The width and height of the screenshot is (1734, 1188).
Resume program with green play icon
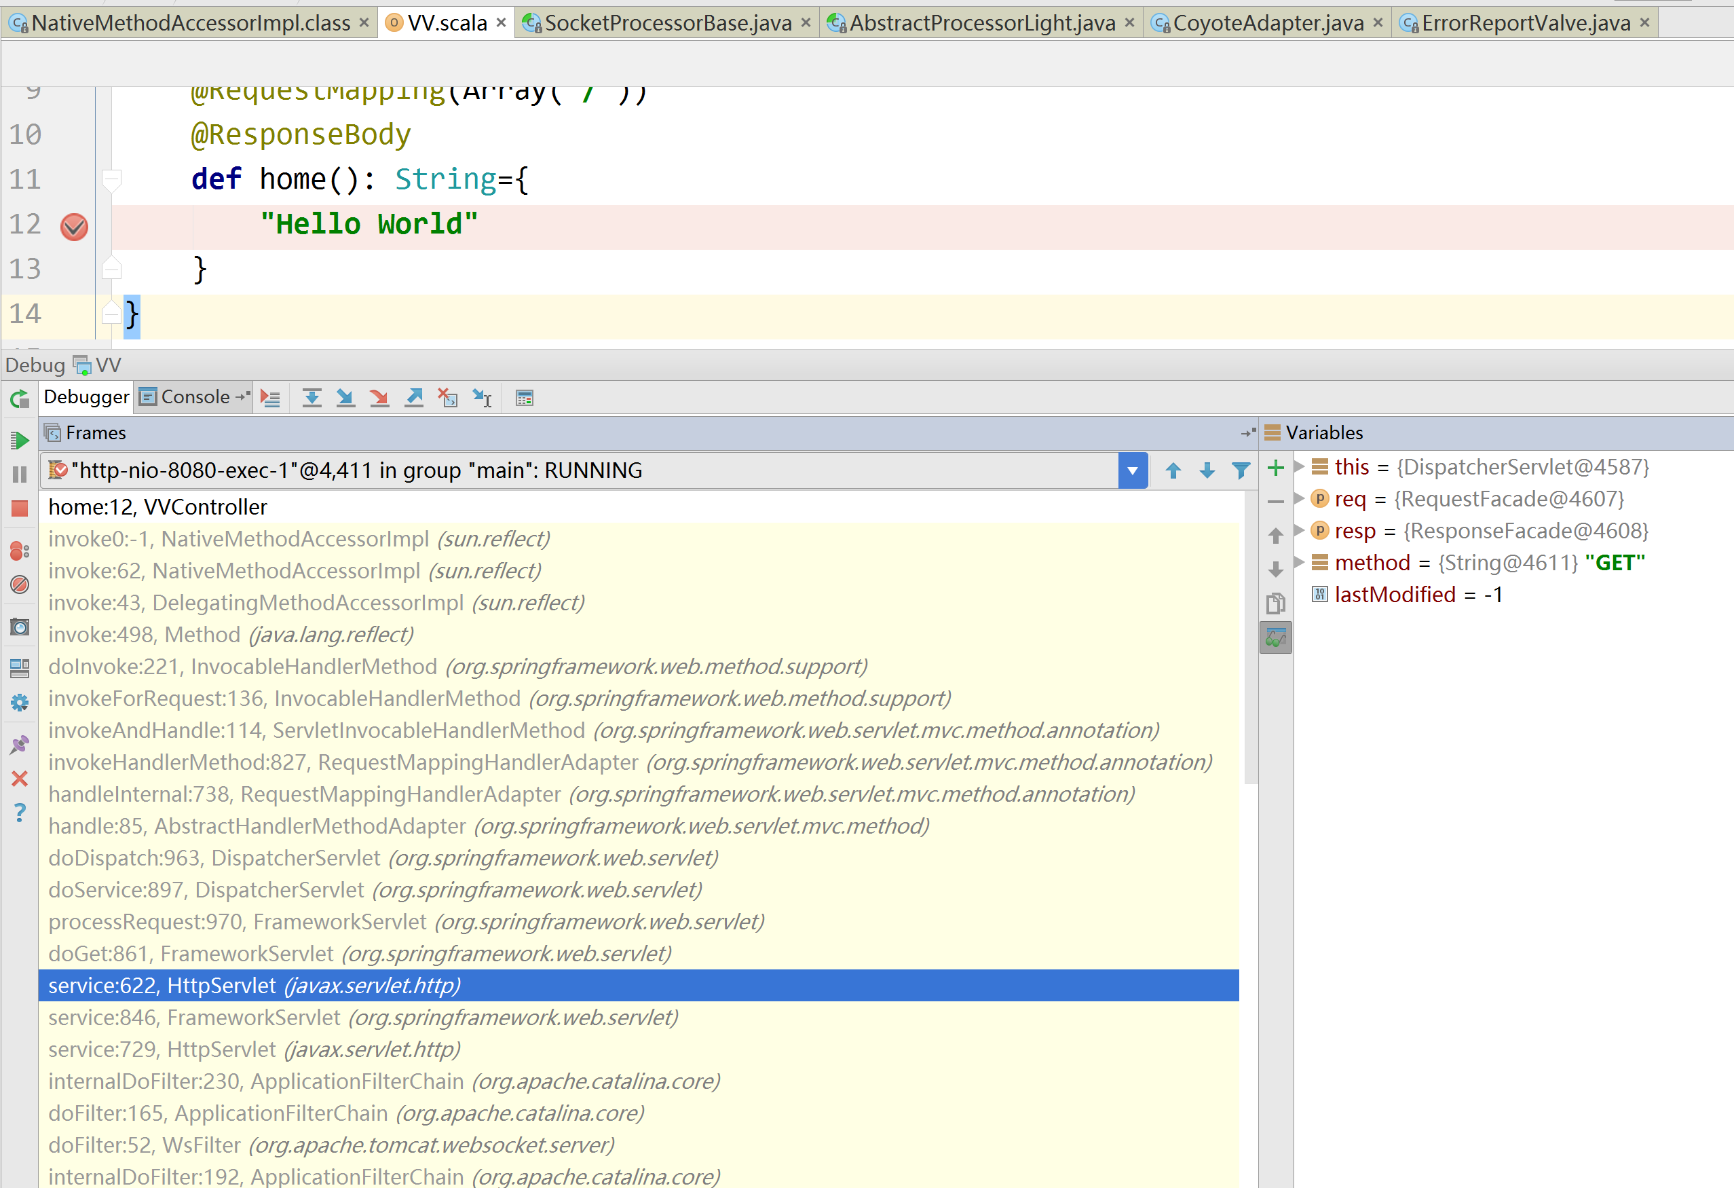(20, 441)
